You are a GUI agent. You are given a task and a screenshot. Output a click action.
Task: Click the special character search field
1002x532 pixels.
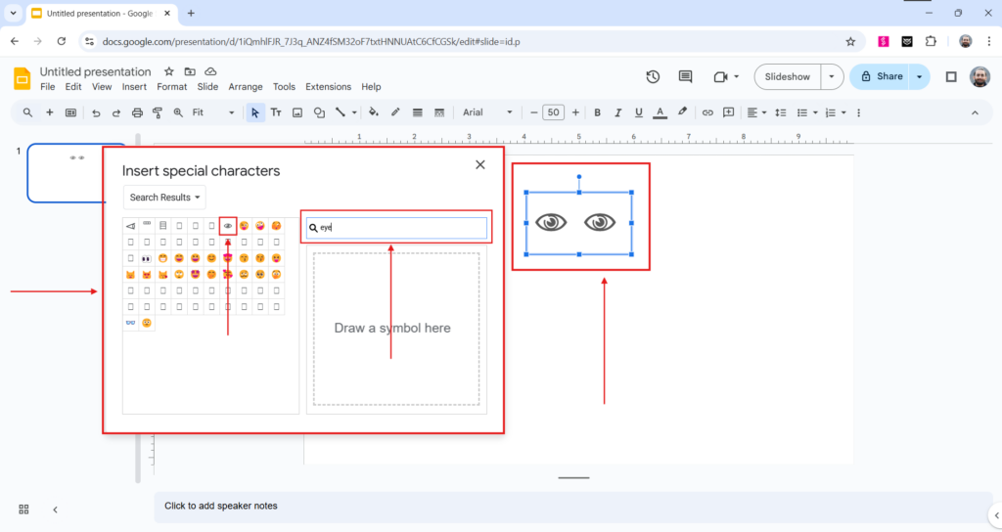pyautogui.click(x=401, y=228)
